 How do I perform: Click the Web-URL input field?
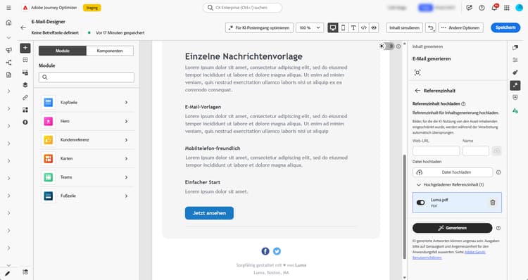pyautogui.click(x=436, y=151)
